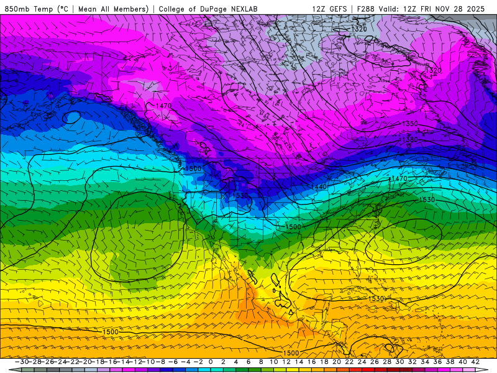Click the legend value "38"

450,362
